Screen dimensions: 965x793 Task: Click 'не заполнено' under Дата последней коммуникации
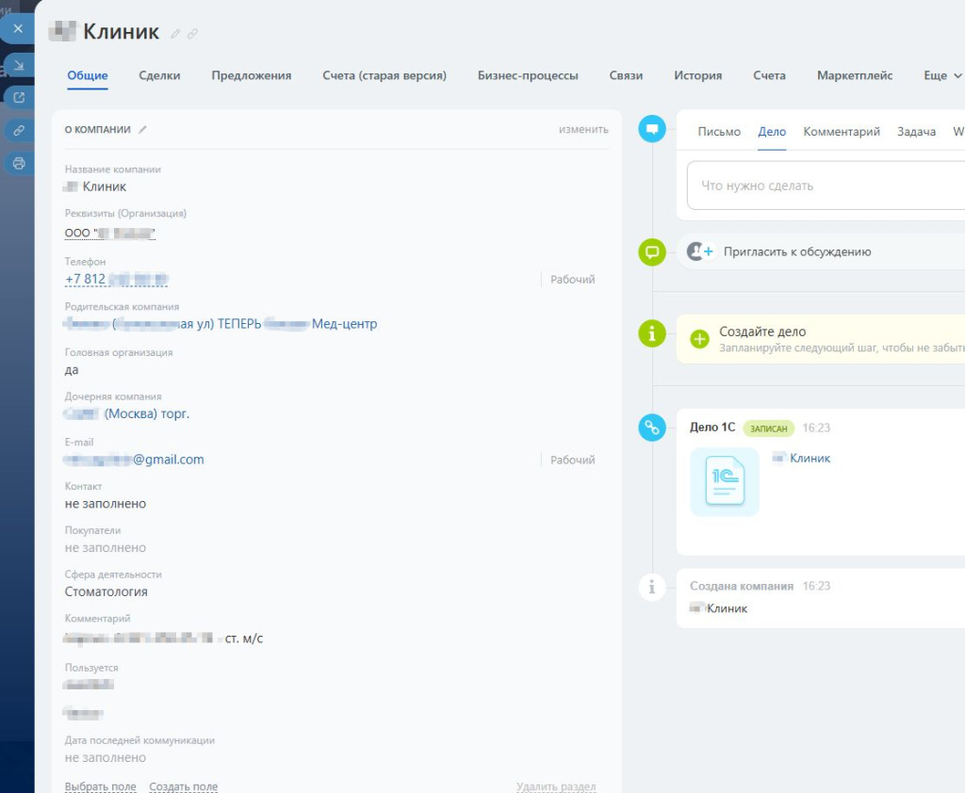[x=106, y=758]
